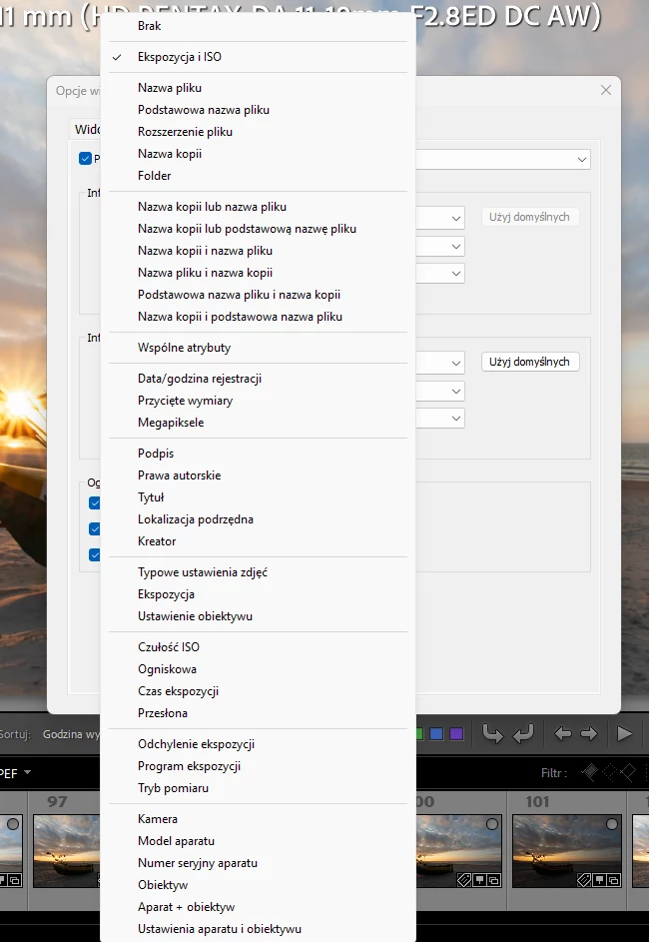Open the Sortuj Godzina sort order dropdown
Image resolution: width=649 pixels, height=942 pixels.
71,734
